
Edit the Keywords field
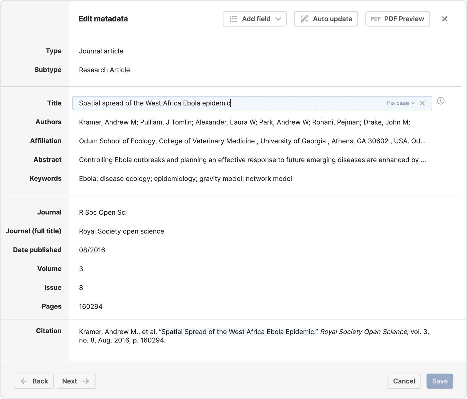185,179
